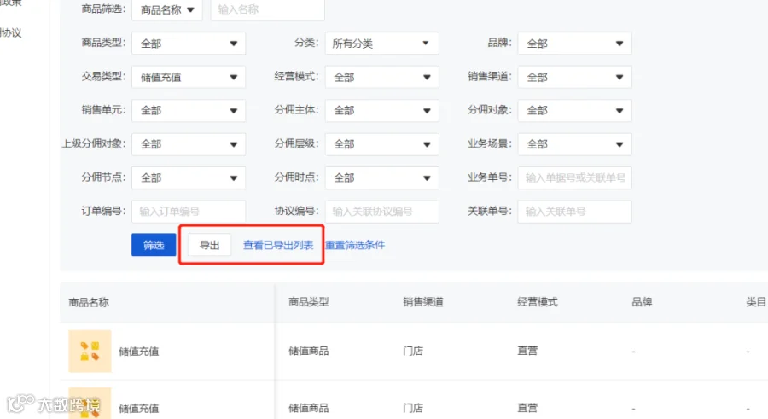The width and height of the screenshot is (768, 419).
Task: Expand the 销售单元 dropdown
Action: [189, 110]
